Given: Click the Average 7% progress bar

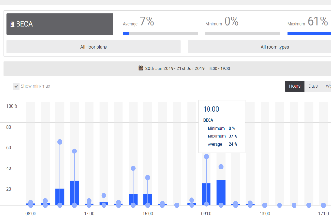Looking at the screenshot, I should tap(160, 34).
